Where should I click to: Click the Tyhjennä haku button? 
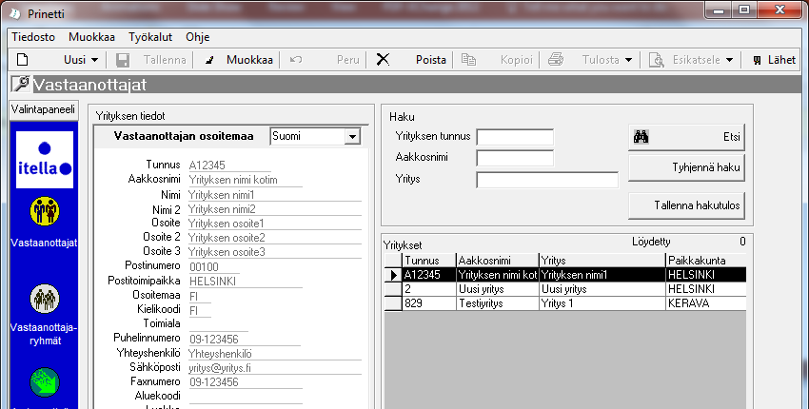(x=686, y=167)
